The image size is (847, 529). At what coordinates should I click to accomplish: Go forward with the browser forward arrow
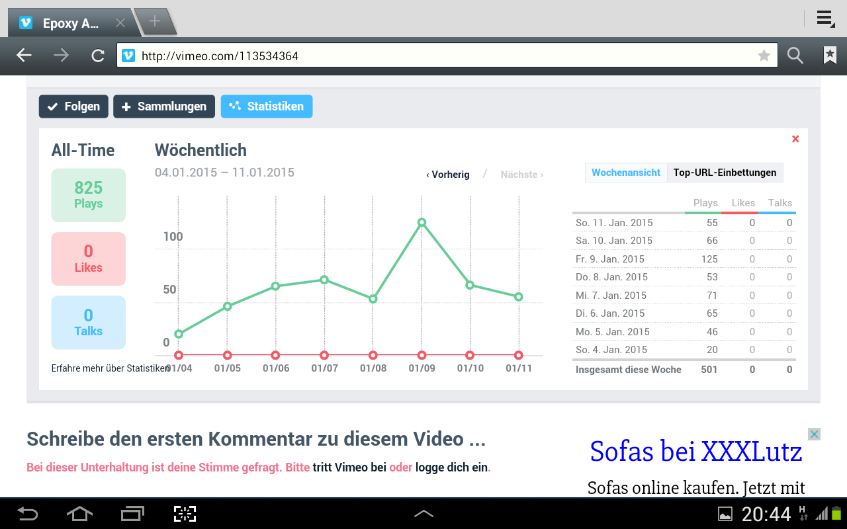tap(61, 56)
